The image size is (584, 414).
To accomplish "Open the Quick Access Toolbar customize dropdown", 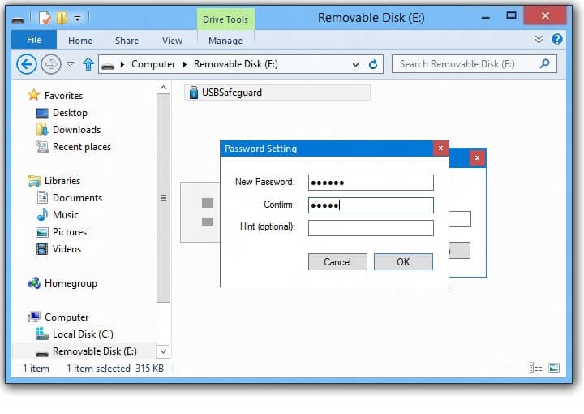I will click(76, 17).
